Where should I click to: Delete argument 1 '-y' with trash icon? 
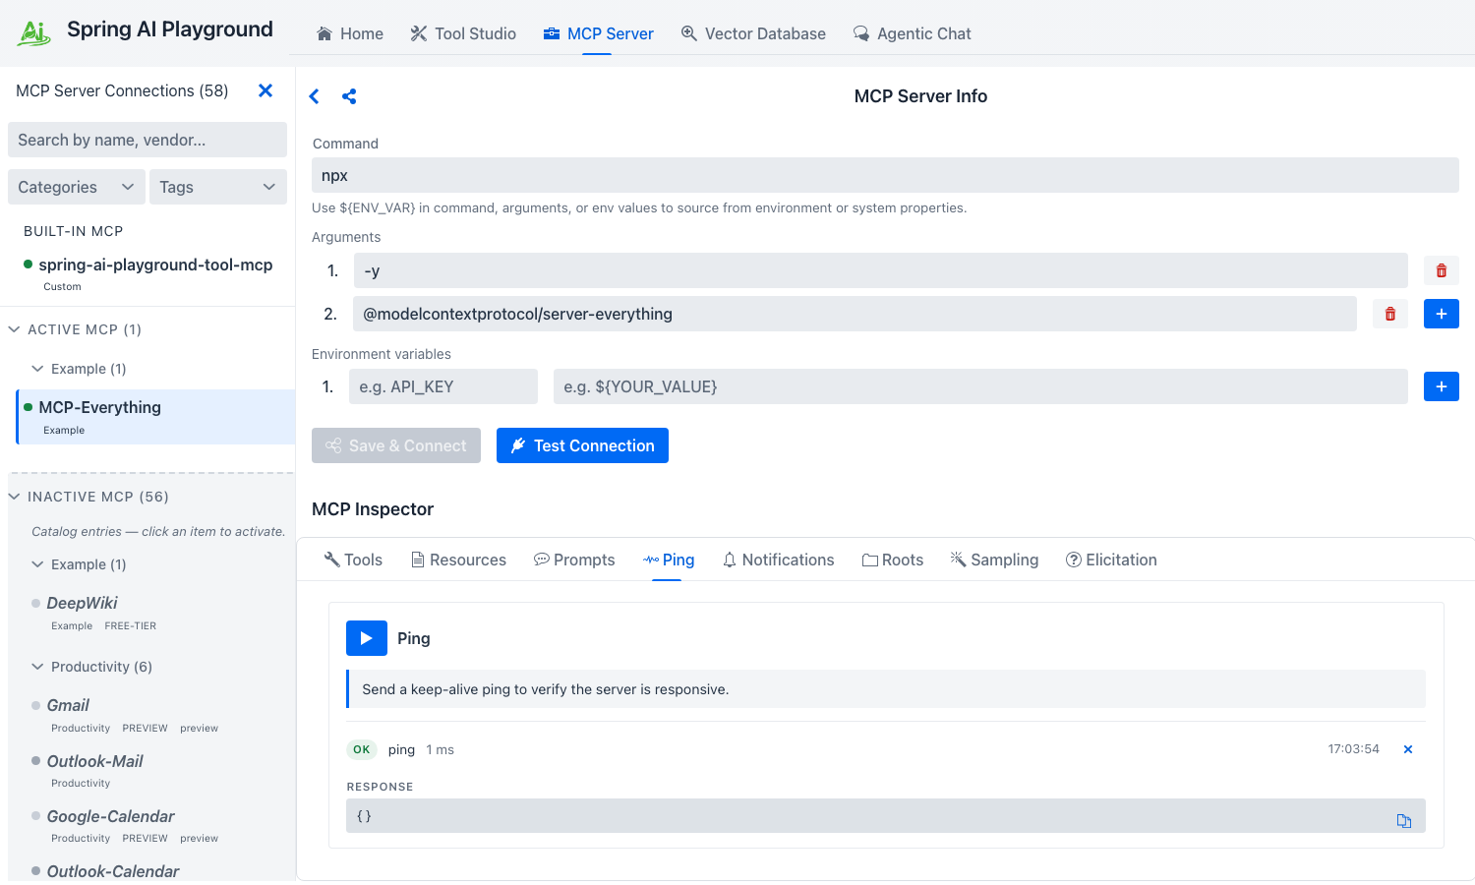click(1442, 270)
